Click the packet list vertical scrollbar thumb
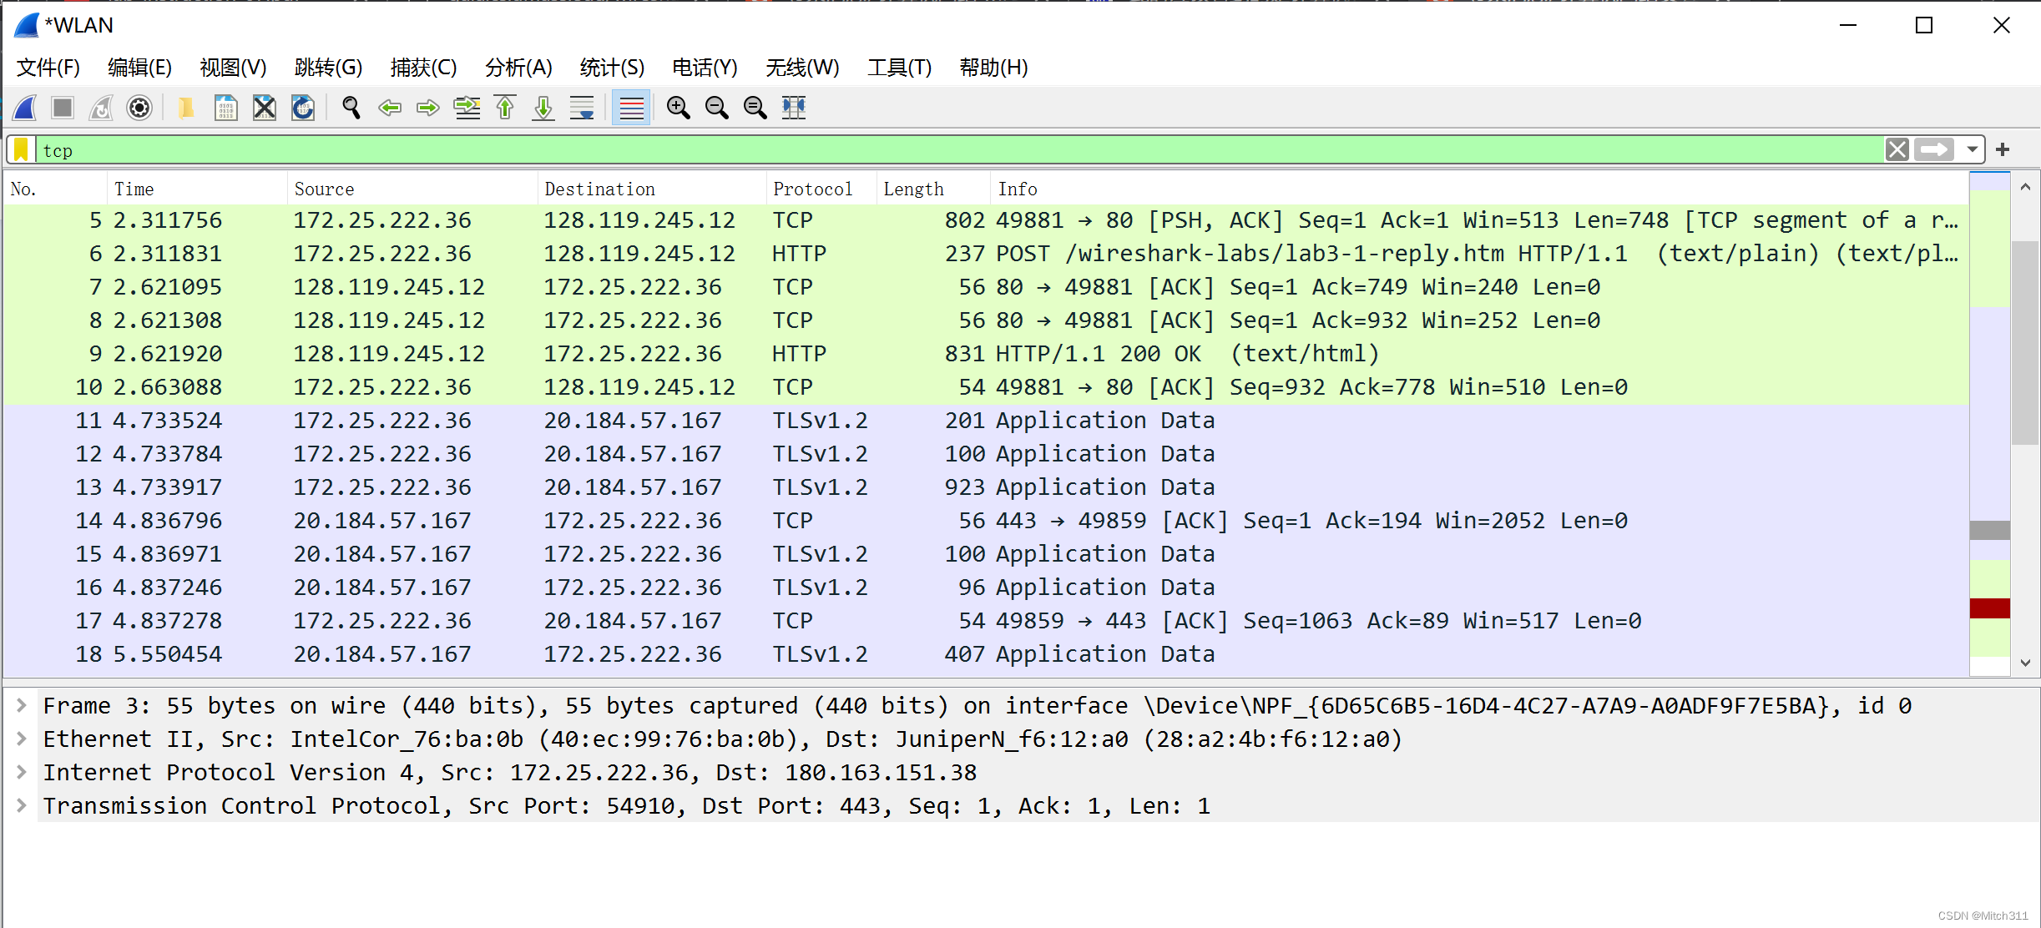The image size is (2041, 928). 2024,342
